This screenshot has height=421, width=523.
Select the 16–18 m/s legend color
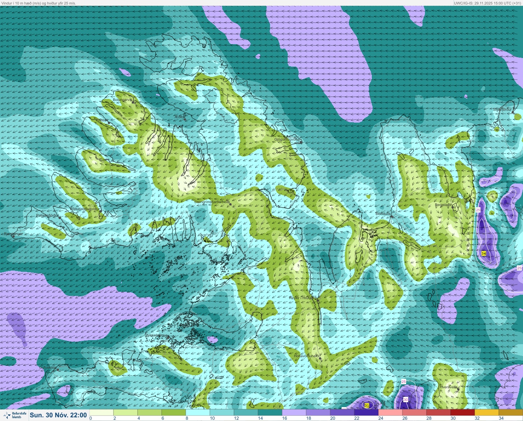tap(294, 412)
